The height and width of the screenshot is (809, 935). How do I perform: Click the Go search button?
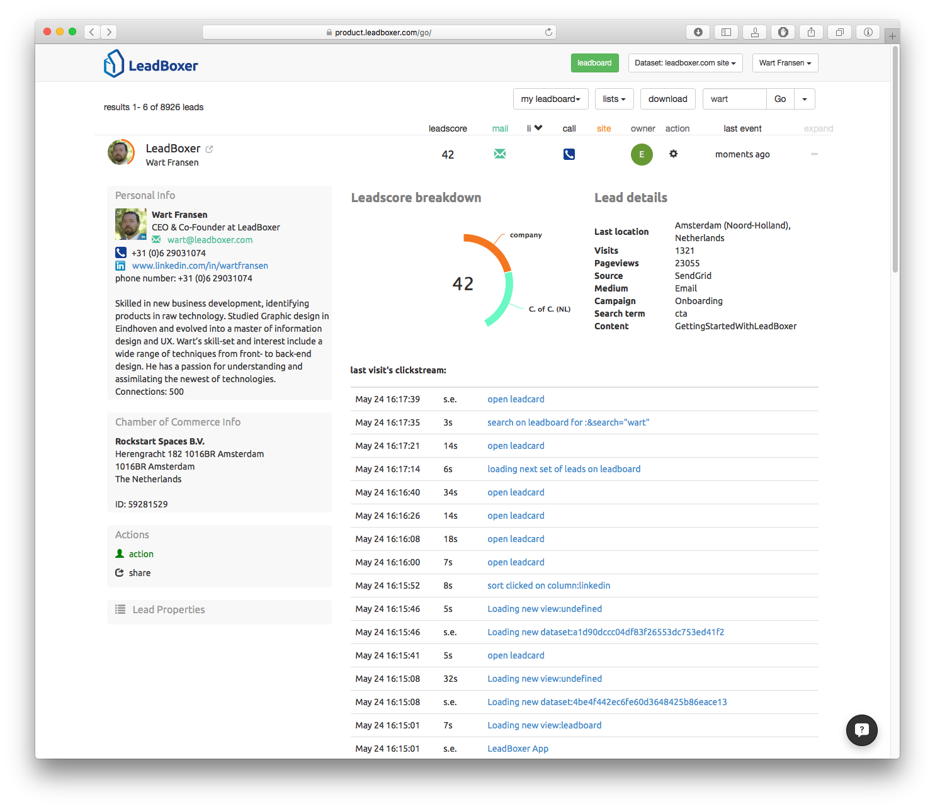780,99
